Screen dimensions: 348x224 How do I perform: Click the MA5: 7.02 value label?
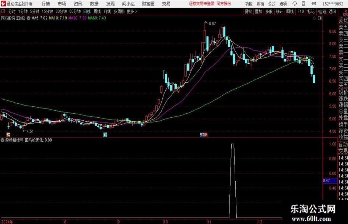(39, 18)
